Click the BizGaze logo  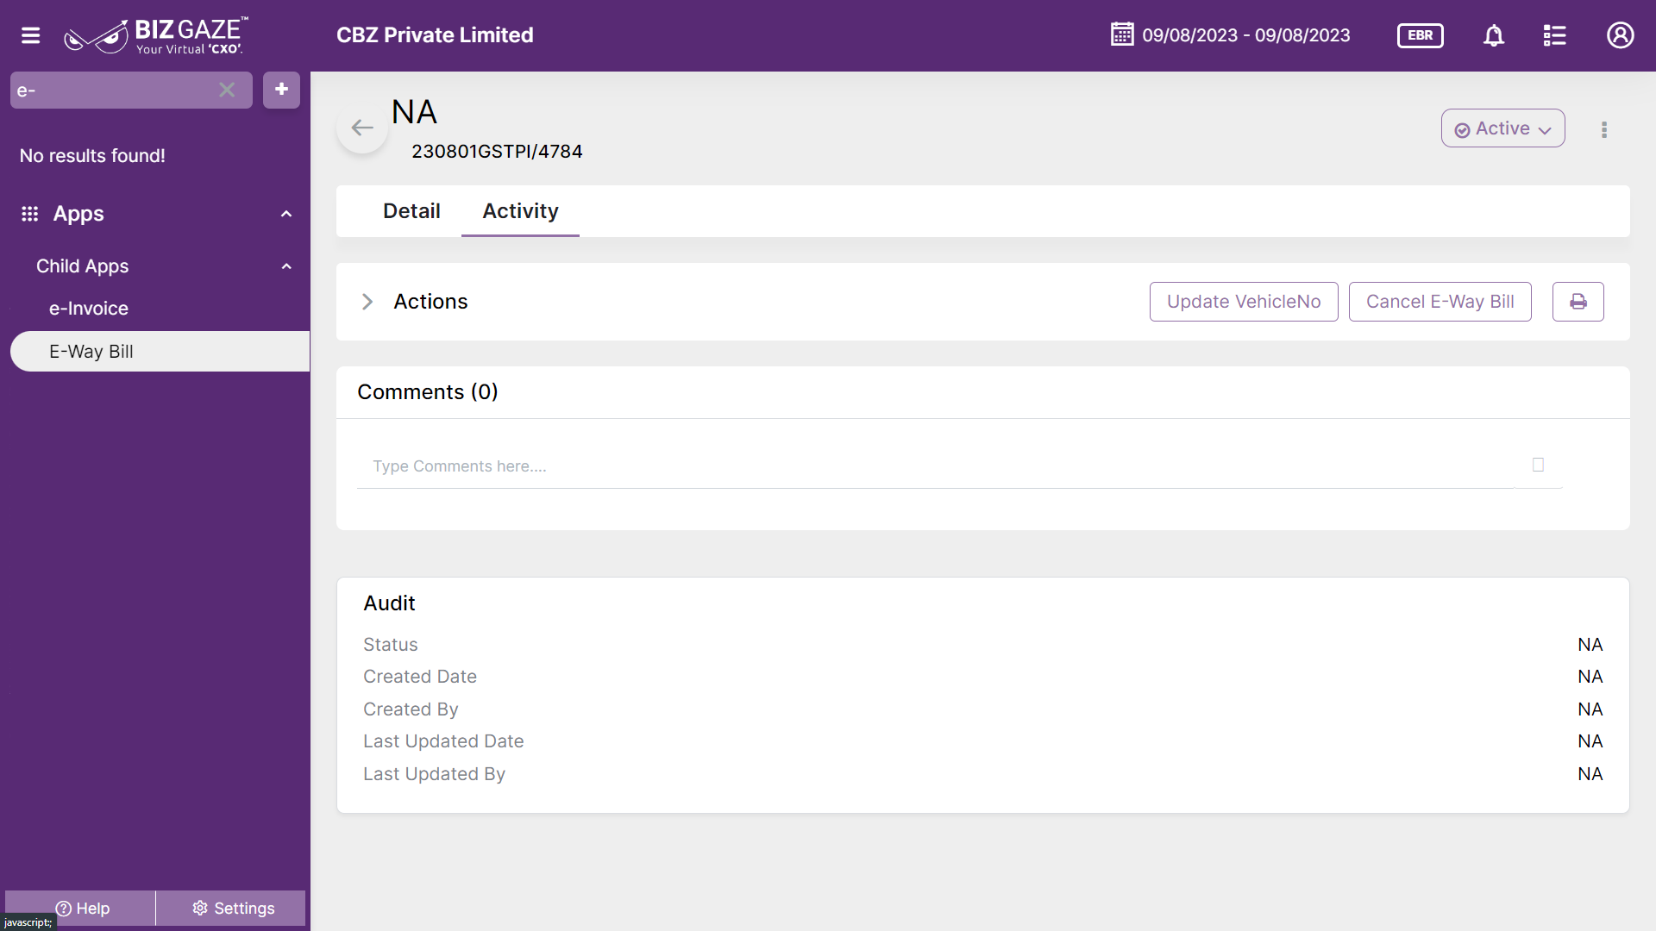click(x=156, y=35)
